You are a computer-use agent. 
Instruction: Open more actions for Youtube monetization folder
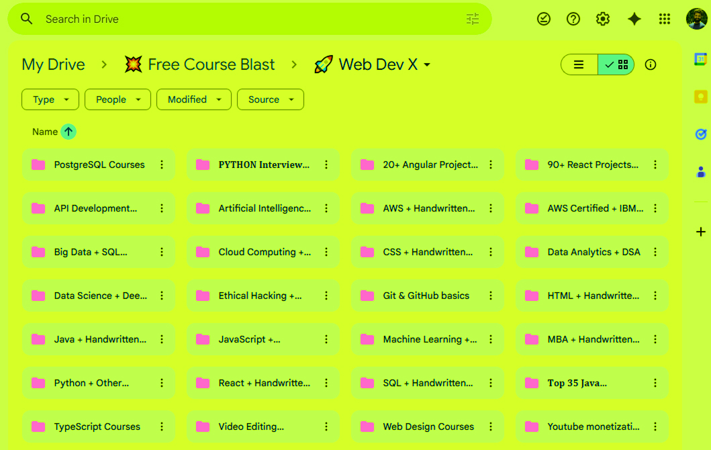tap(655, 427)
